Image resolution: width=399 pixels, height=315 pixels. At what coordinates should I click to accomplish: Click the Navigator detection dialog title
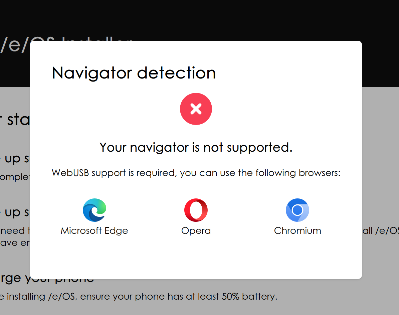tap(134, 73)
